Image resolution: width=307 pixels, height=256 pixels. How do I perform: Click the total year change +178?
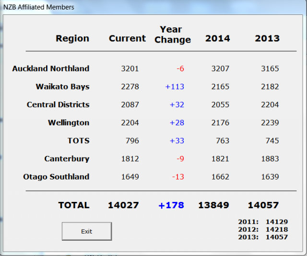click(x=171, y=205)
